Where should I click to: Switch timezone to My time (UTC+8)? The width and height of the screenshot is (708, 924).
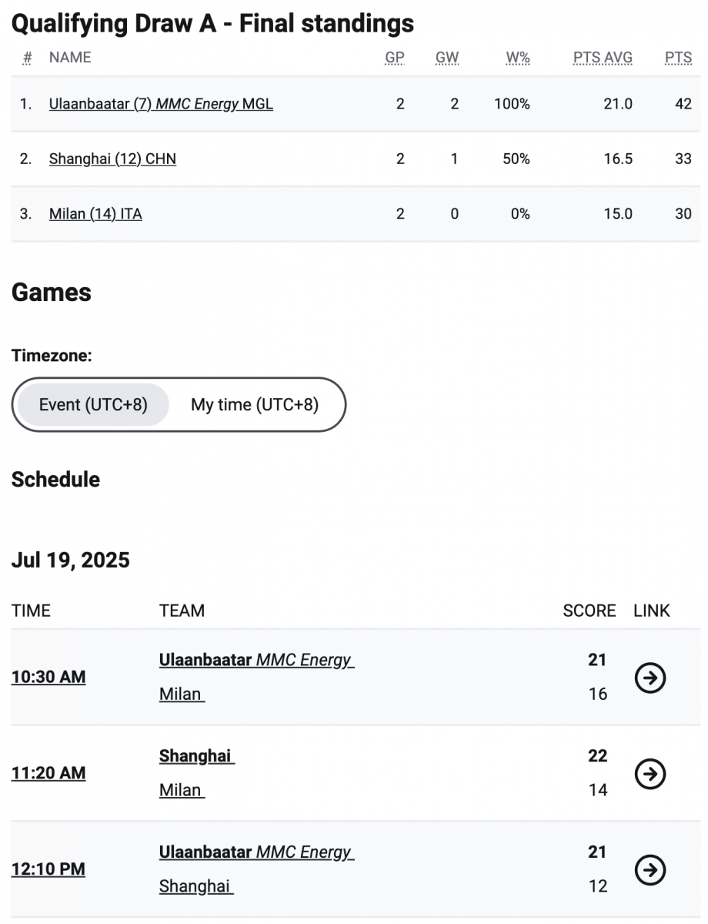coord(255,404)
